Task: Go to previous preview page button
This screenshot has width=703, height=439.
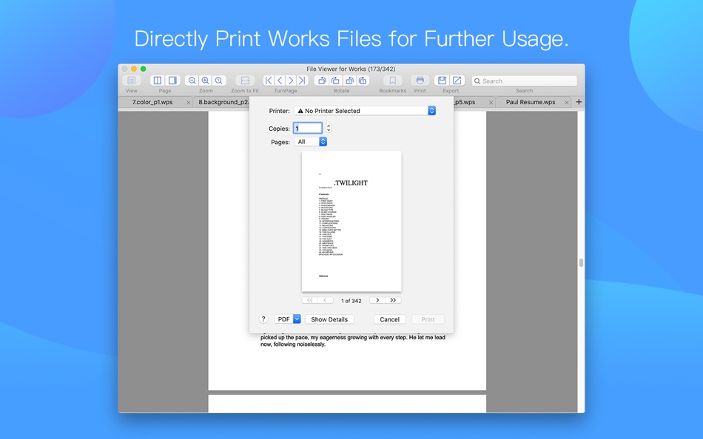Action: [x=326, y=300]
